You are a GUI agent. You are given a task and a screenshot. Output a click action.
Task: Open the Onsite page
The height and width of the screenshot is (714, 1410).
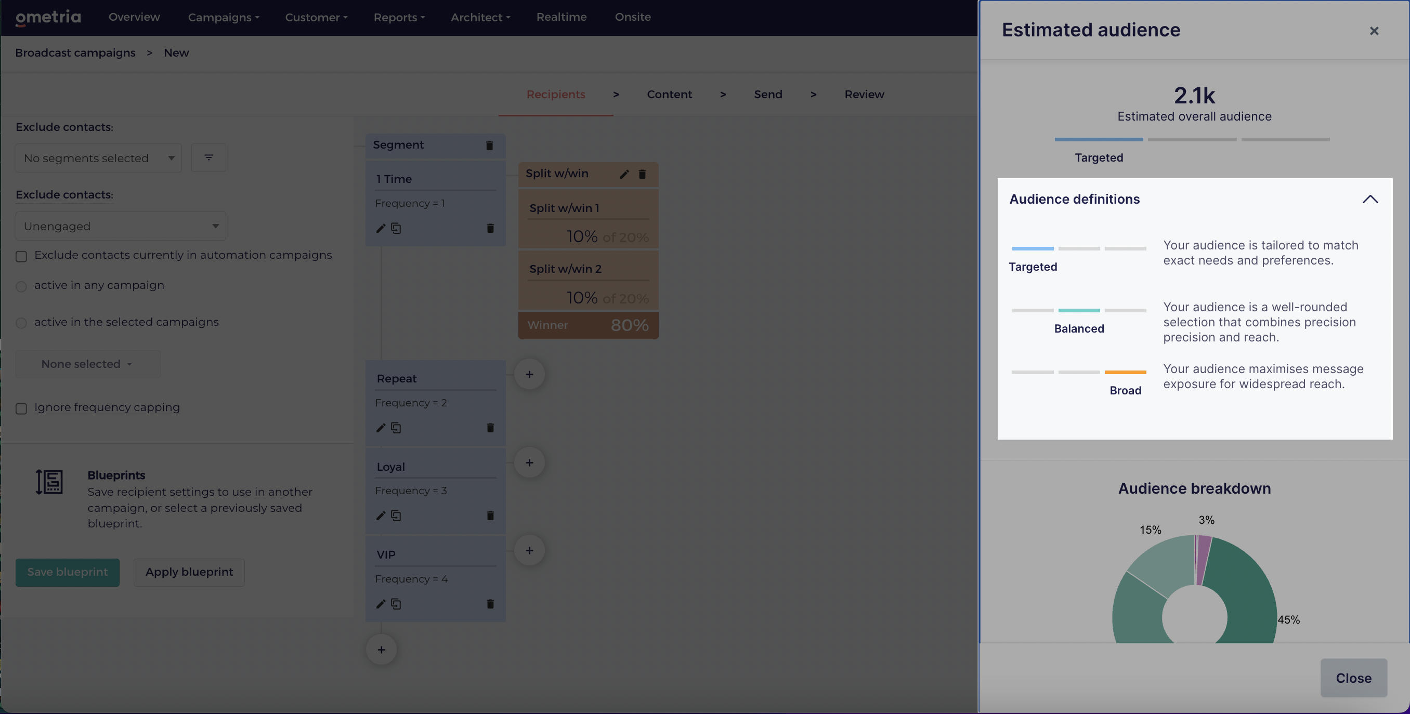(x=633, y=17)
